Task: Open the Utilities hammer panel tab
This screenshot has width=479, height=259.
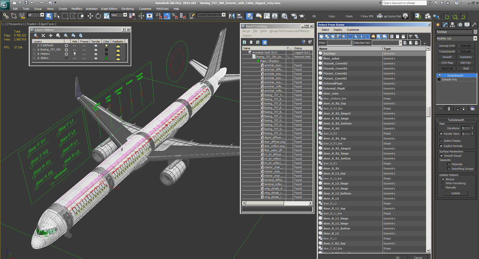Action: point(474,25)
